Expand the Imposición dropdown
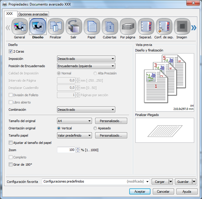This screenshot has width=202, height=199. point(86,59)
